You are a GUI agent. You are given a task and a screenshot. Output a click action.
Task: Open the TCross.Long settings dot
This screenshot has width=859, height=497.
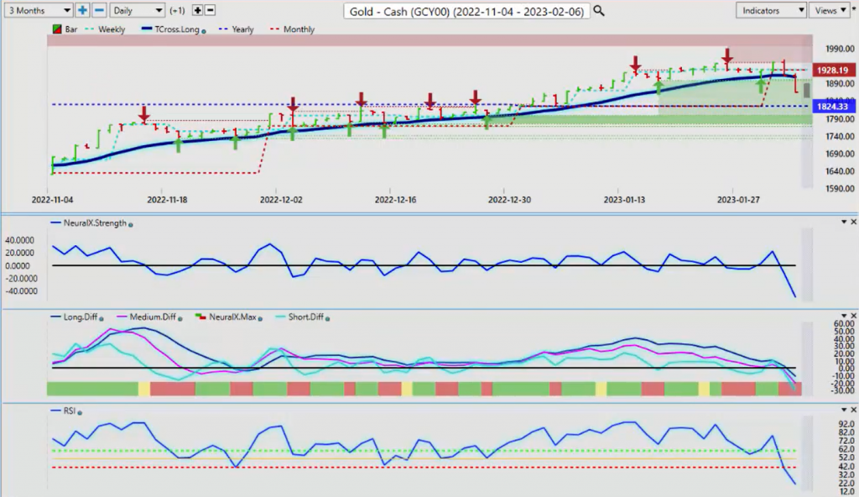click(204, 32)
